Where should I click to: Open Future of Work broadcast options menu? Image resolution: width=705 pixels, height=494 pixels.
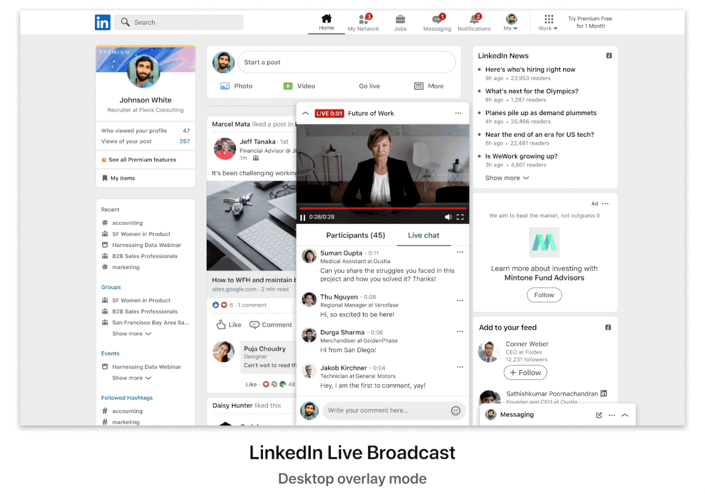(x=458, y=113)
